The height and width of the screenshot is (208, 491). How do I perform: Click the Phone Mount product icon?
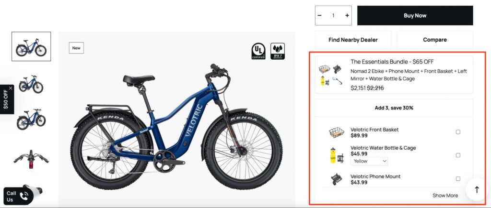[x=336, y=179]
